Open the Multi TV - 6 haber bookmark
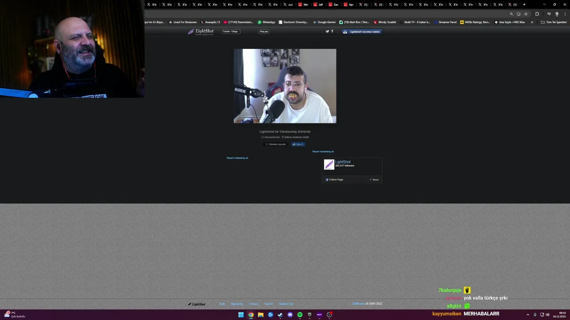The image size is (570, 320). (415, 22)
